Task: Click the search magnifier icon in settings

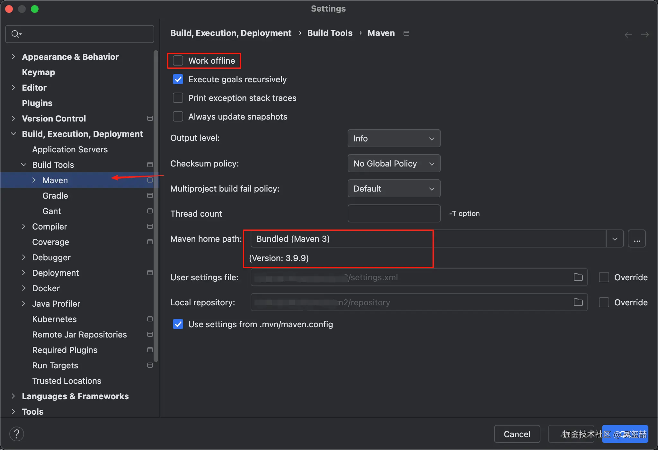Action: click(x=15, y=34)
